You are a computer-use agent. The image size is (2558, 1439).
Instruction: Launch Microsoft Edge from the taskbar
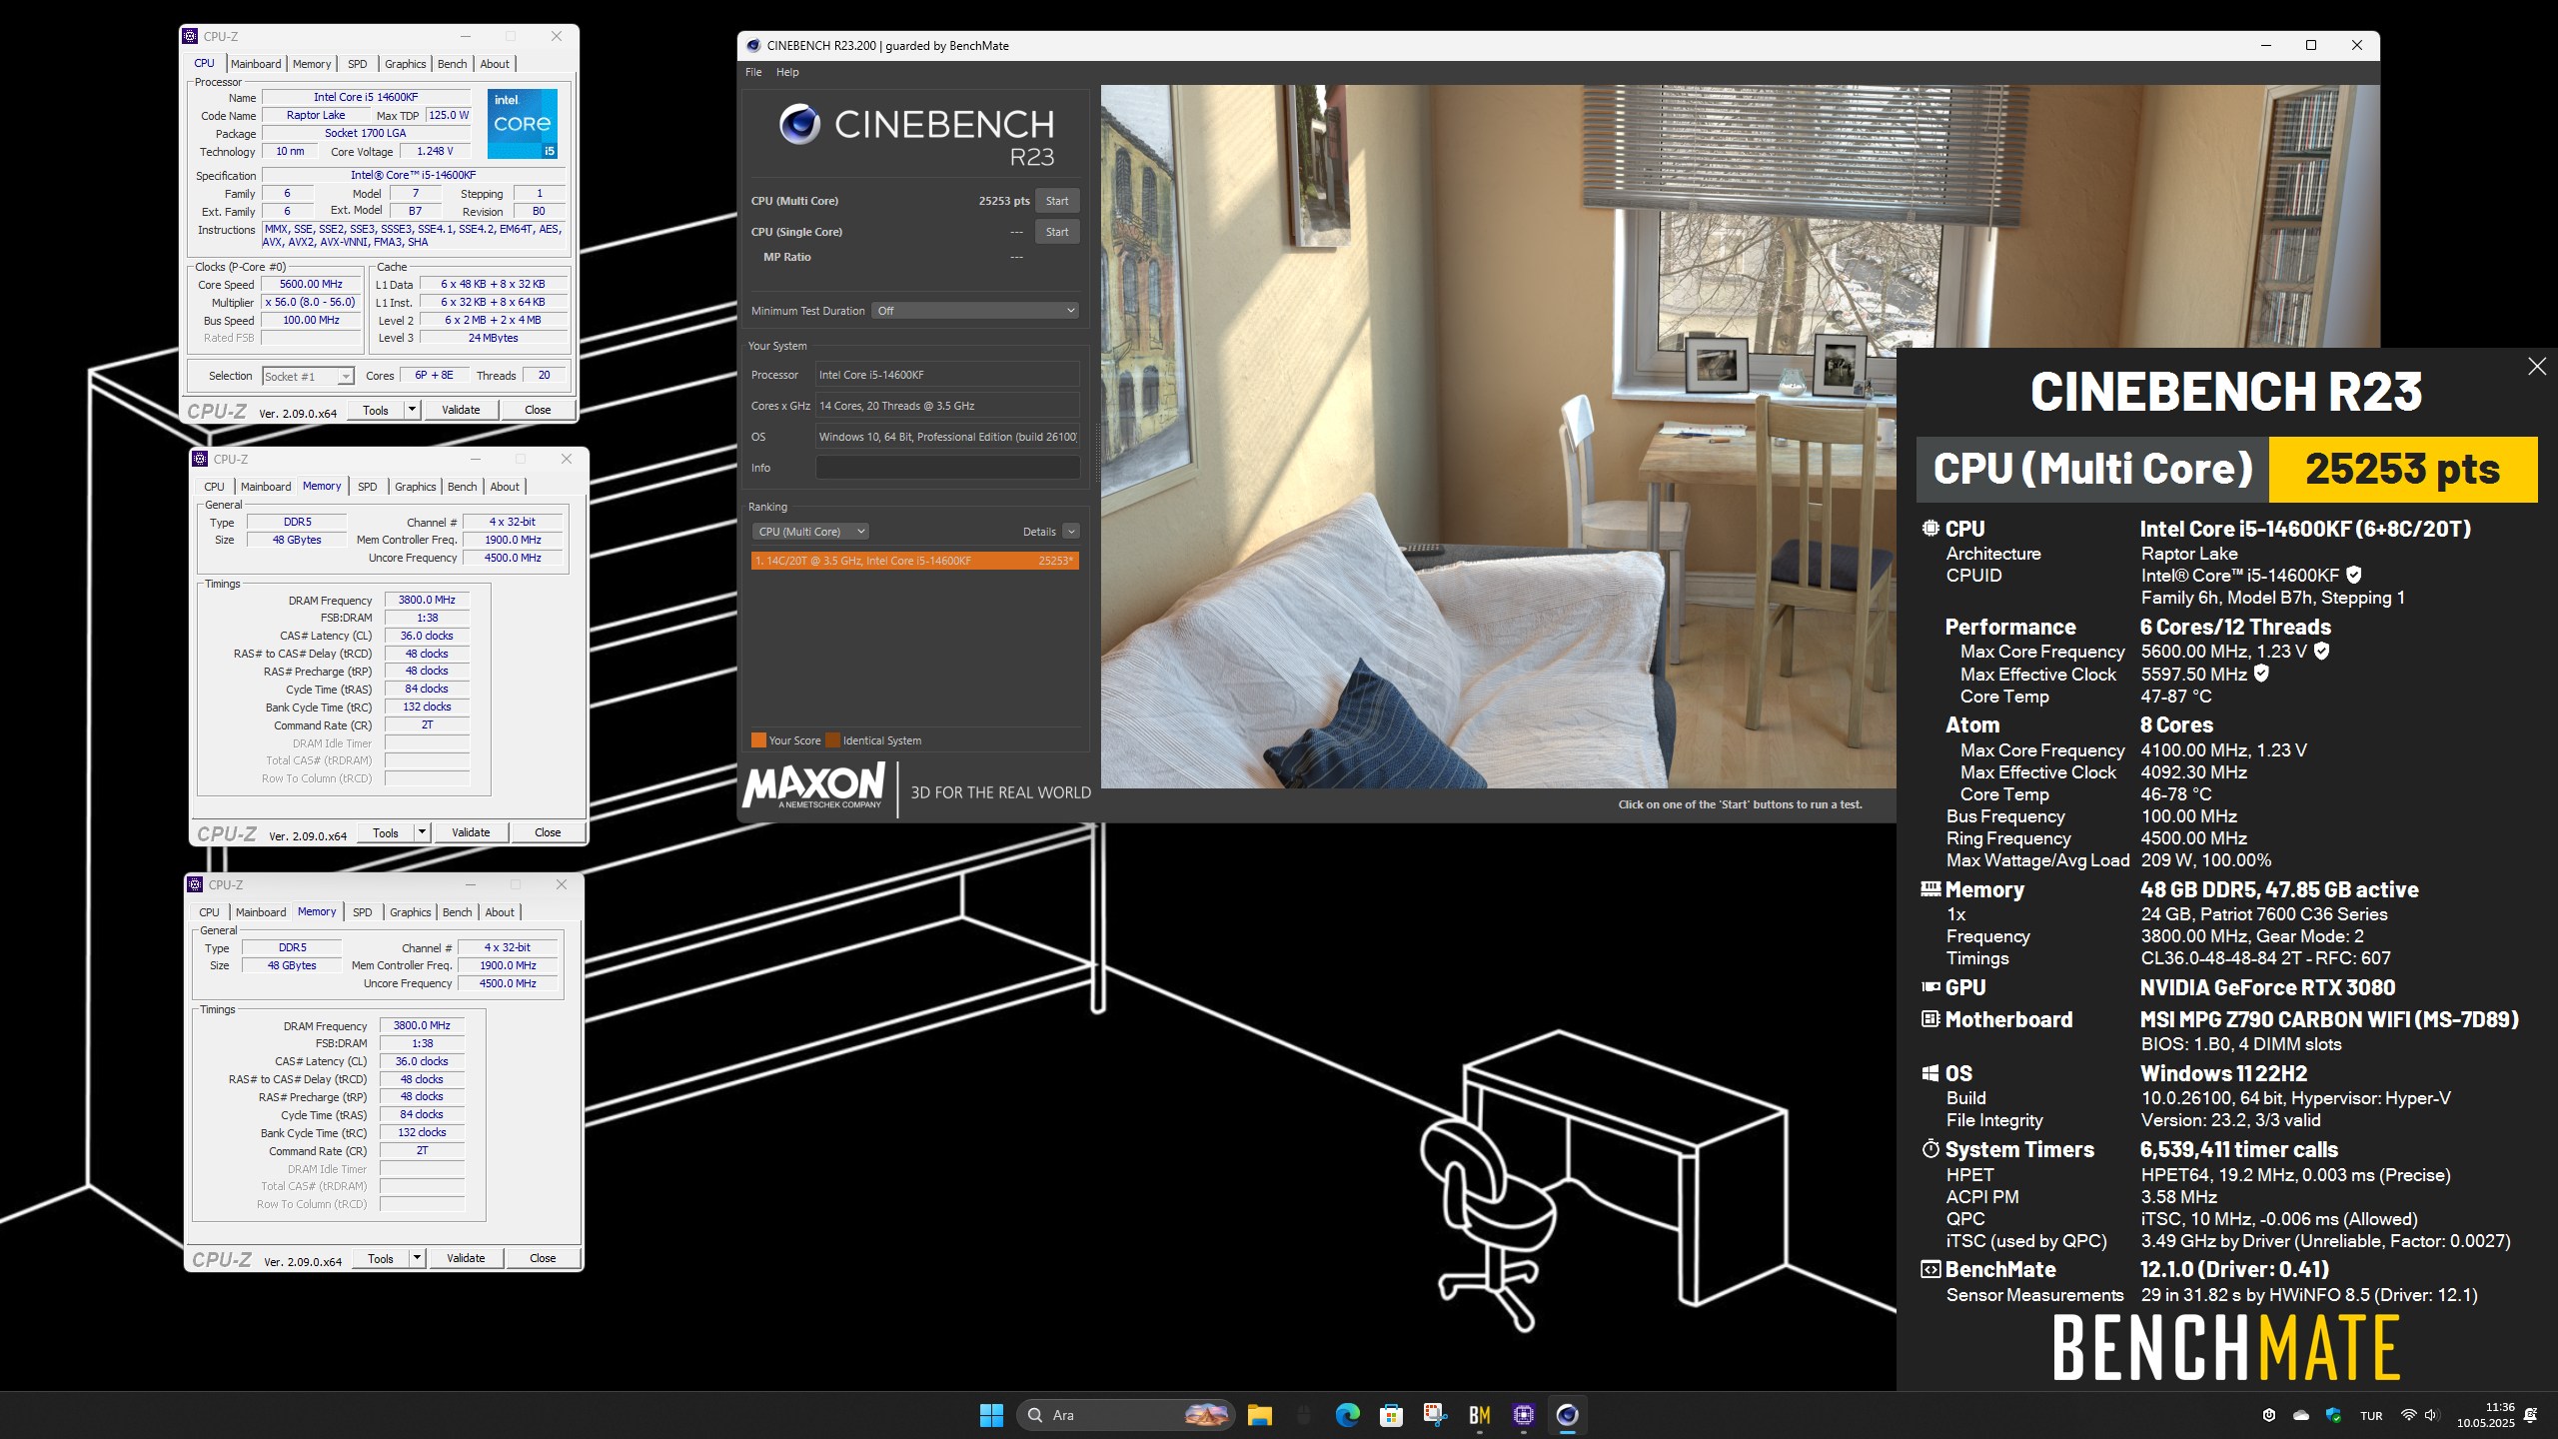[x=1347, y=1415]
